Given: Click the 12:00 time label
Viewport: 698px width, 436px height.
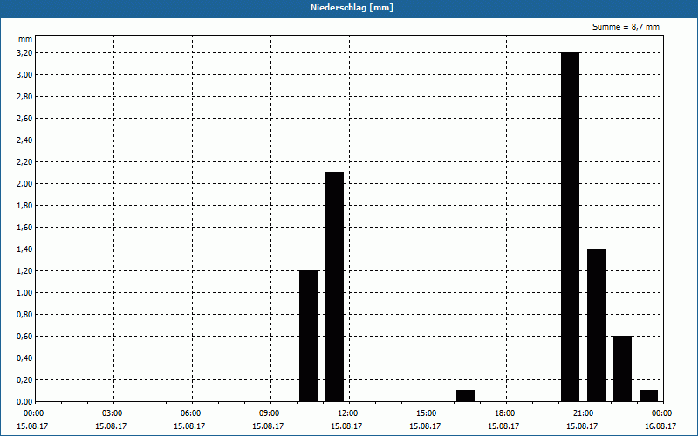Looking at the screenshot, I should pos(347,413).
